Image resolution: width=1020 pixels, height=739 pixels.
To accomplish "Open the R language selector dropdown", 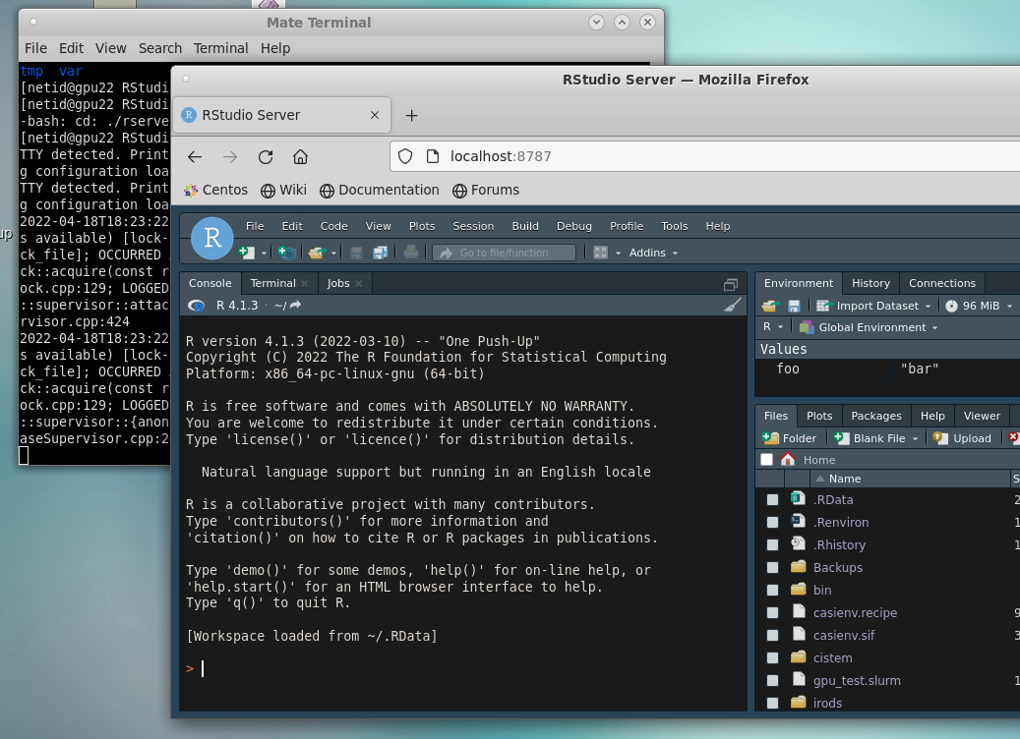I will click(x=773, y=327).
